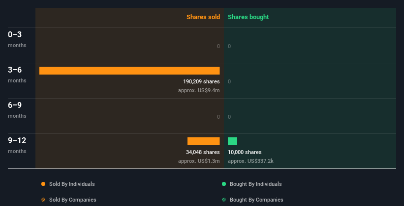Toggle the Bought By Individuals legend label
Screen dimensions: 404x206
click(255, 184)
